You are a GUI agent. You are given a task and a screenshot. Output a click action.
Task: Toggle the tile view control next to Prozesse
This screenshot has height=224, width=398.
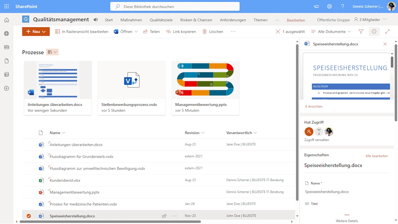click(52, 52)
